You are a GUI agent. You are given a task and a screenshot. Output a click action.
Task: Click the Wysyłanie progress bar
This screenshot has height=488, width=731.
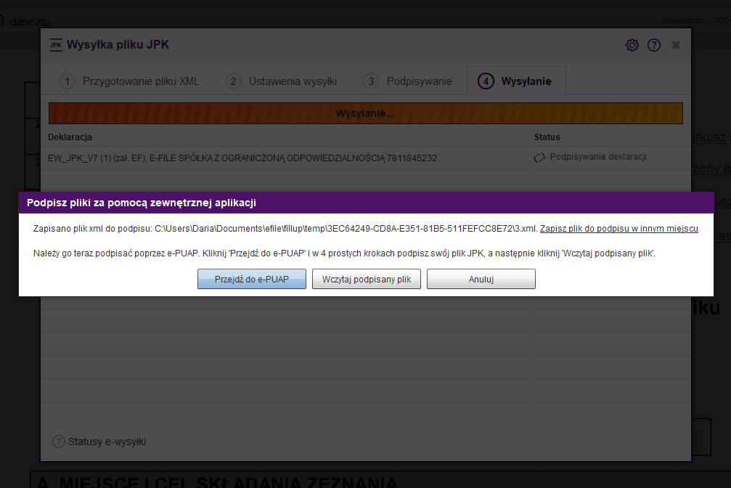tap(366, 113)
